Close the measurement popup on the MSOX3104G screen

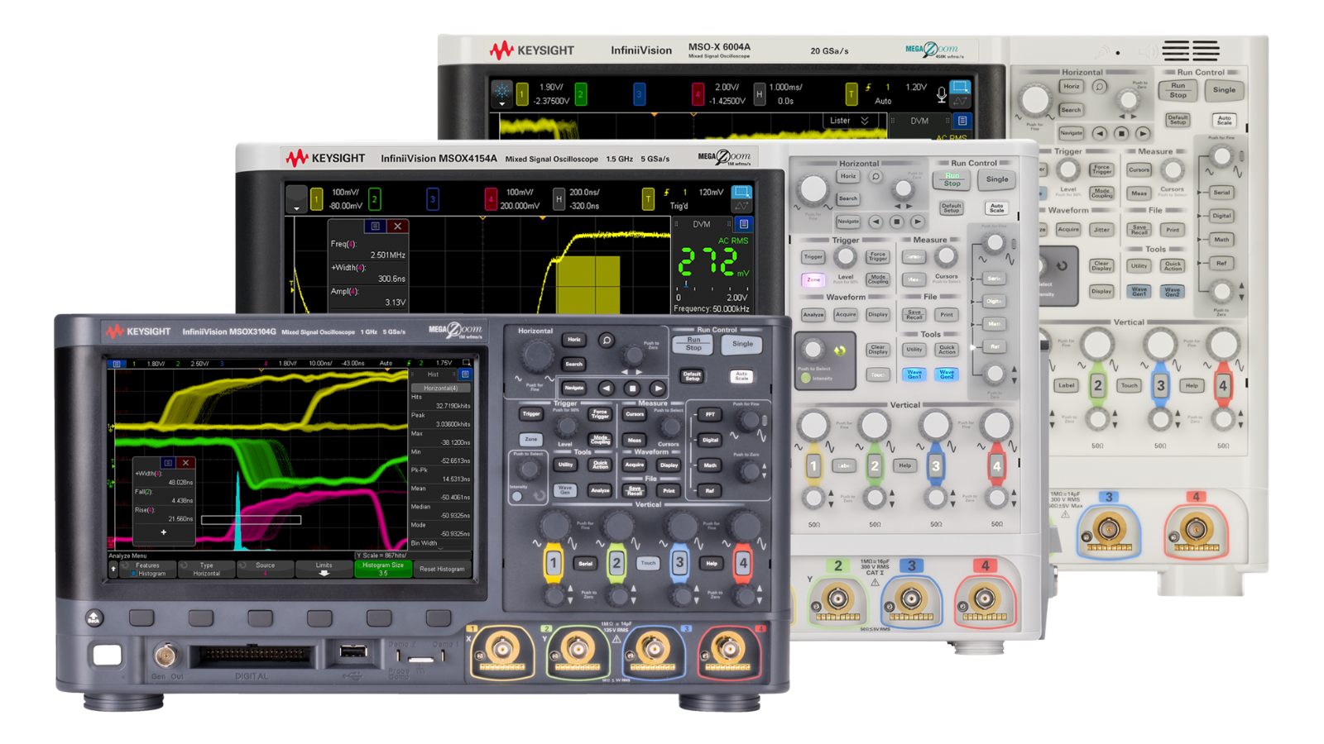pyautogui.click(x=186, y=463)
